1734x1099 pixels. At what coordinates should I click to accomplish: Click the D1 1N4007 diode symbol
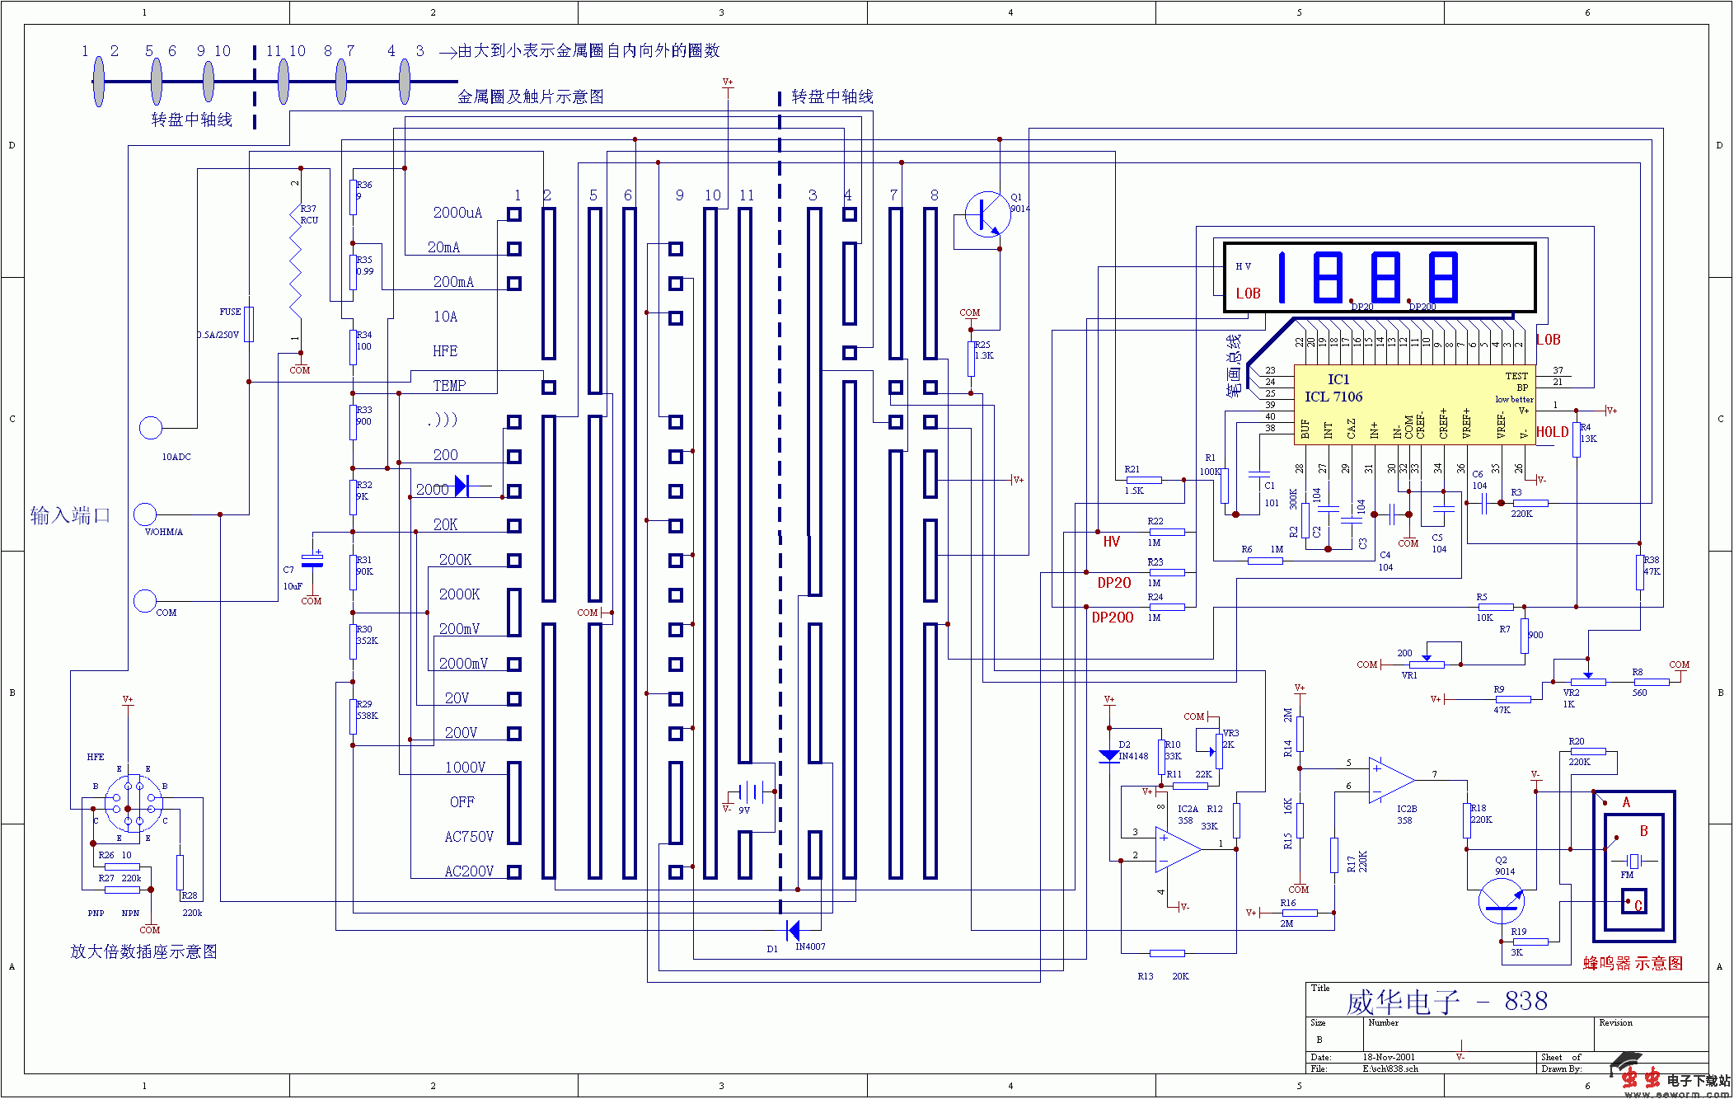[793, 931]
